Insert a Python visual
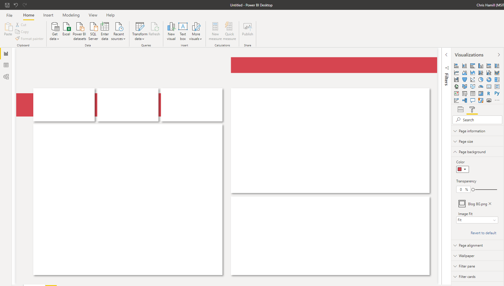 497,93
